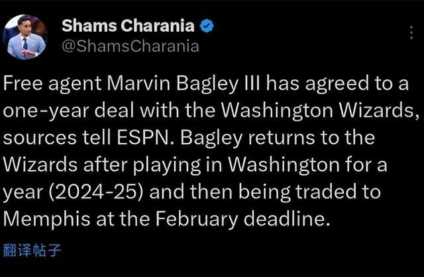Image resolution: width=424 pixels, height=277 pixels.
Task: Click "February deadline." ending the post
Action: pyautogui.click(x=243, y=219)
